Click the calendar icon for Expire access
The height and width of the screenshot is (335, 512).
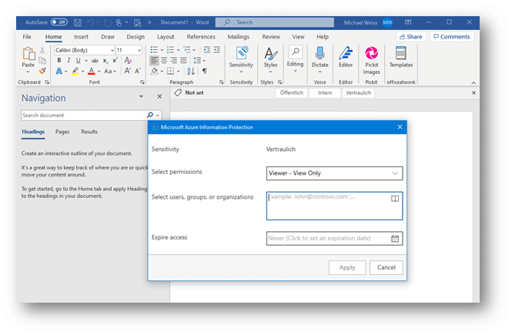(x=395, y=239)
